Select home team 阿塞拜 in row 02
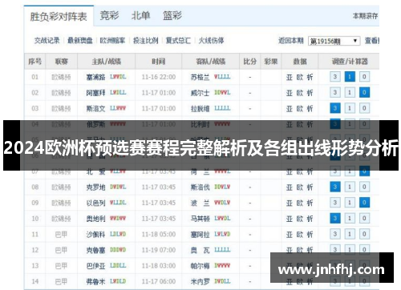The height and width of the screenshot is (290, 401). [95, 93]
